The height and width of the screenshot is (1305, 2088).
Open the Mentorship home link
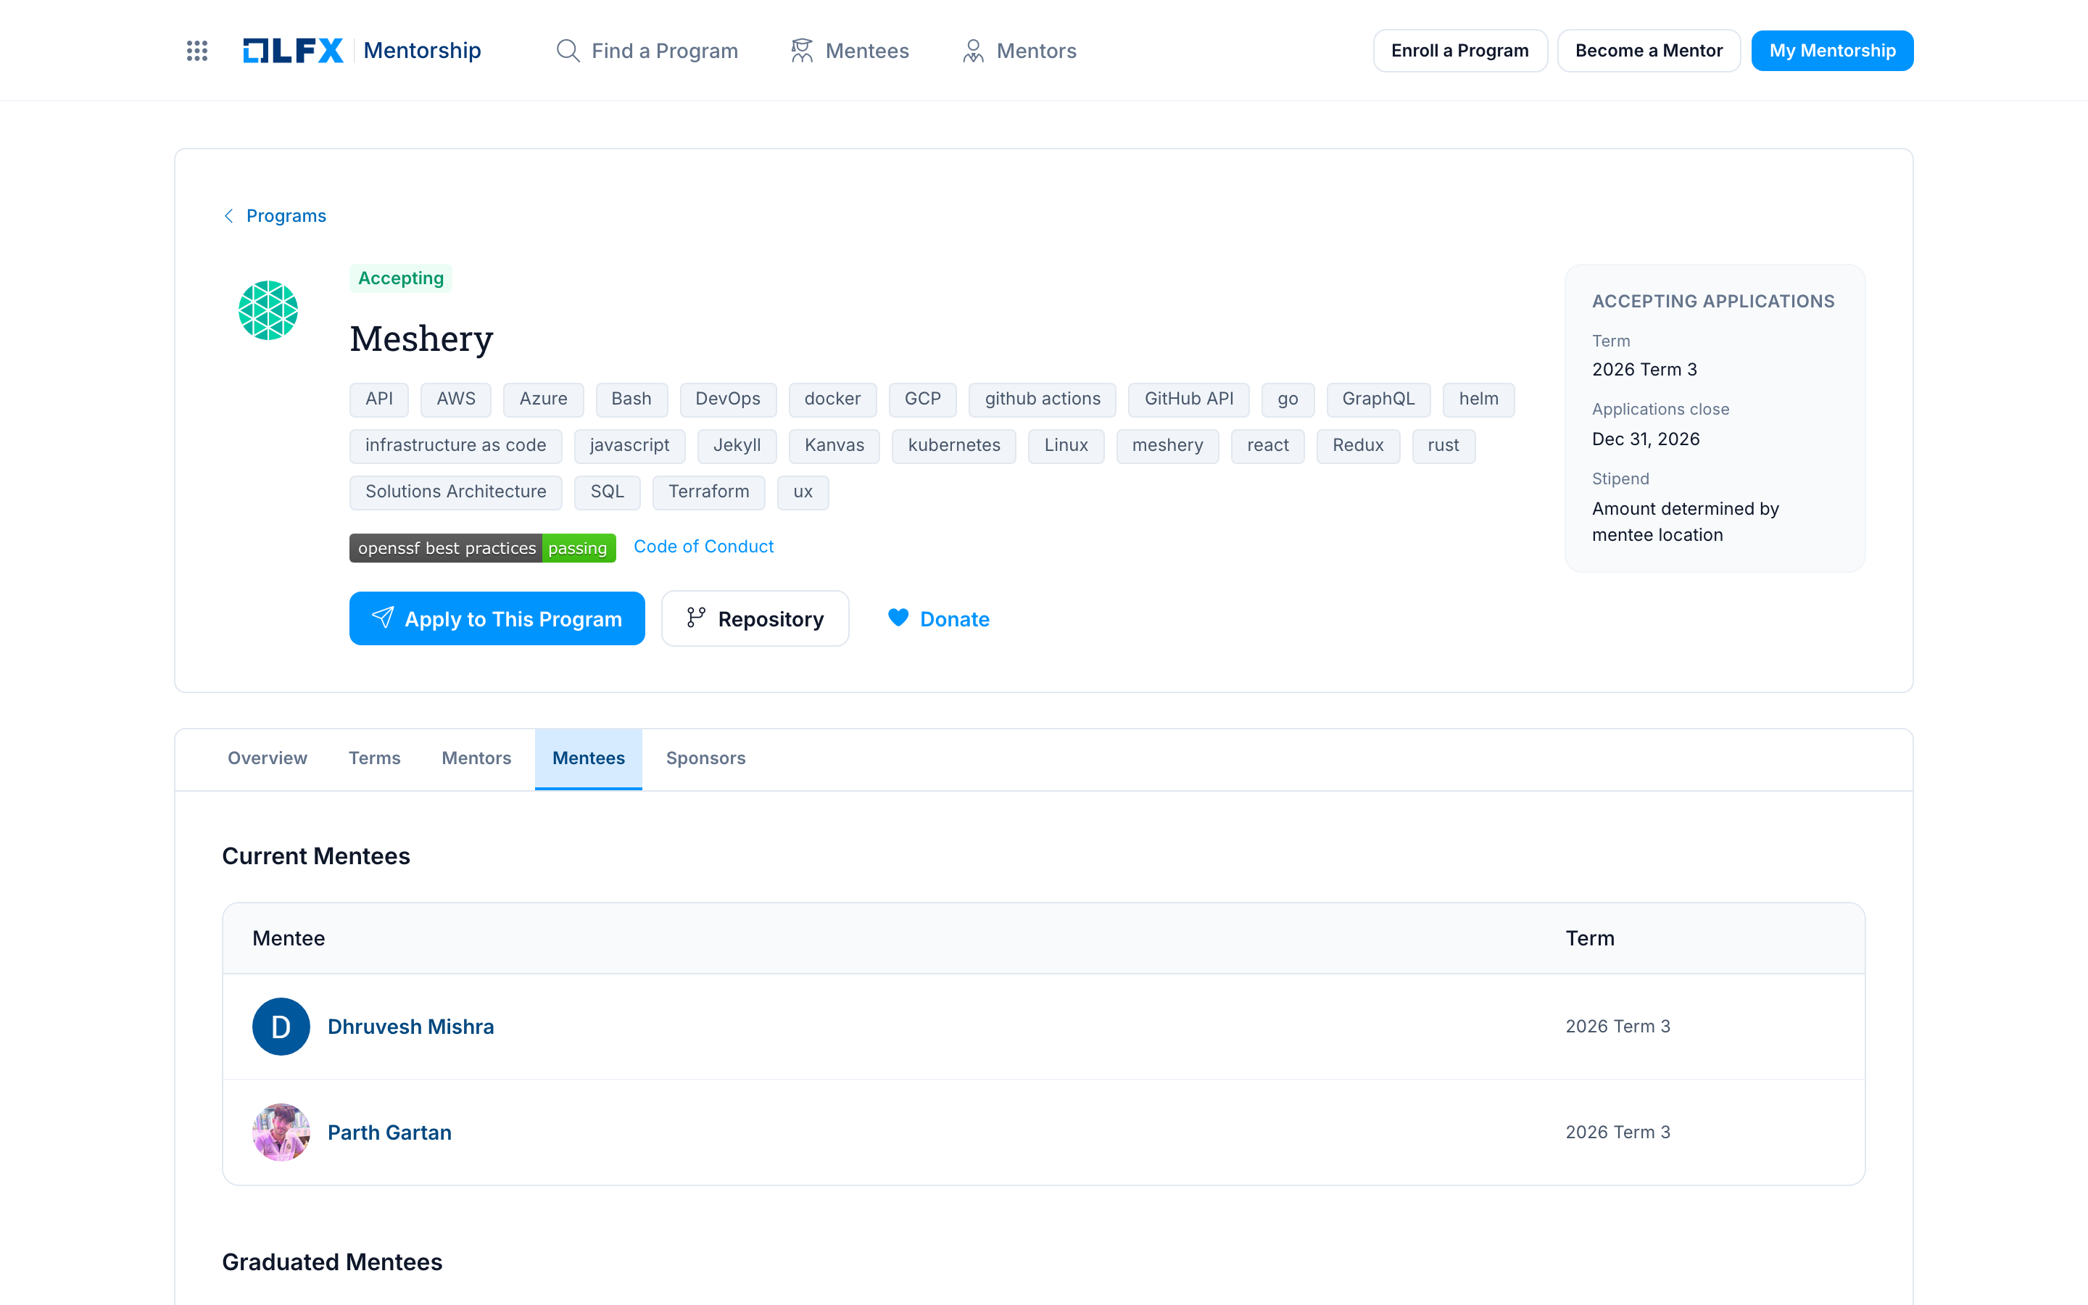pyautogui.click(x=422, y=51)
